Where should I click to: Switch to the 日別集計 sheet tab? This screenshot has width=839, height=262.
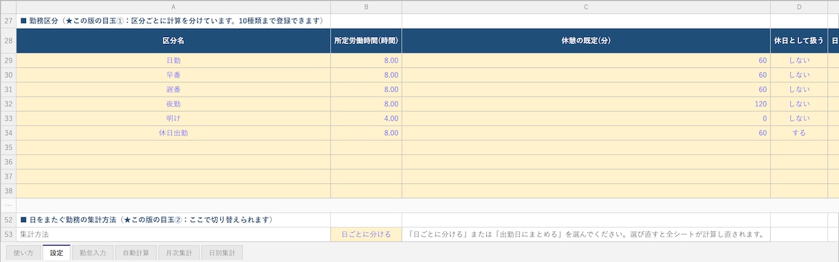coord(221,252)
